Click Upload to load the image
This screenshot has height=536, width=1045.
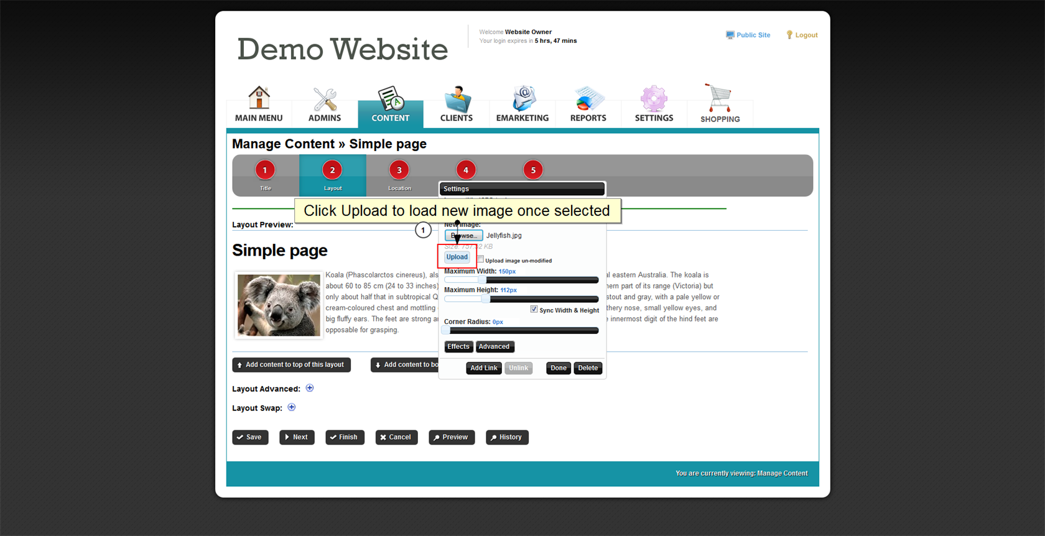(x=457, y=257)
